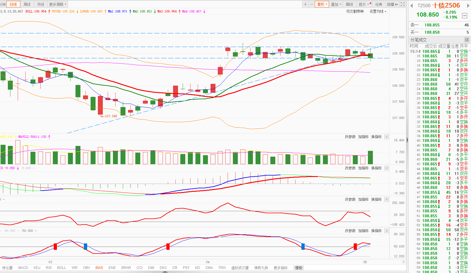Image resolution: width=471 pixels, height=273 pixels.
Task: Close the volume indicator pane
Action: 386,137
